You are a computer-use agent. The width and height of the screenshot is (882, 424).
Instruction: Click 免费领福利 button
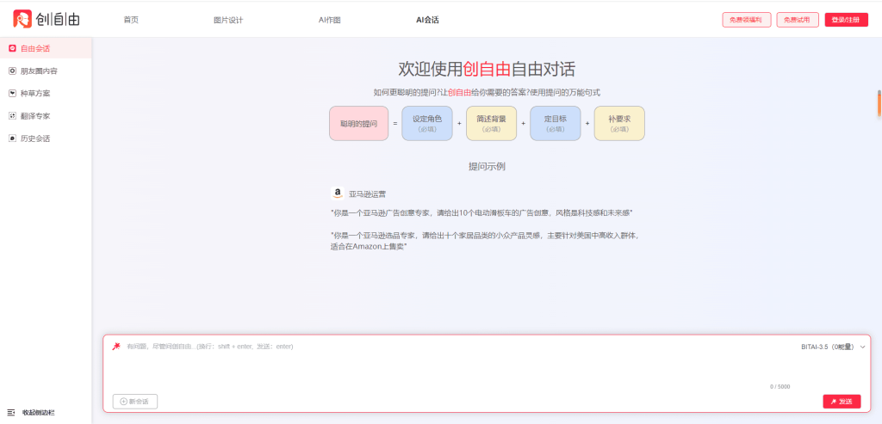click(x=746, y=20)
